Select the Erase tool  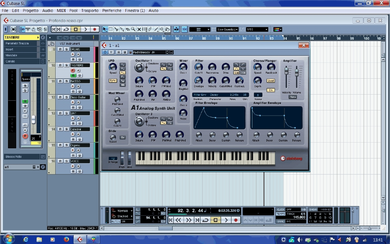(128, 29)
